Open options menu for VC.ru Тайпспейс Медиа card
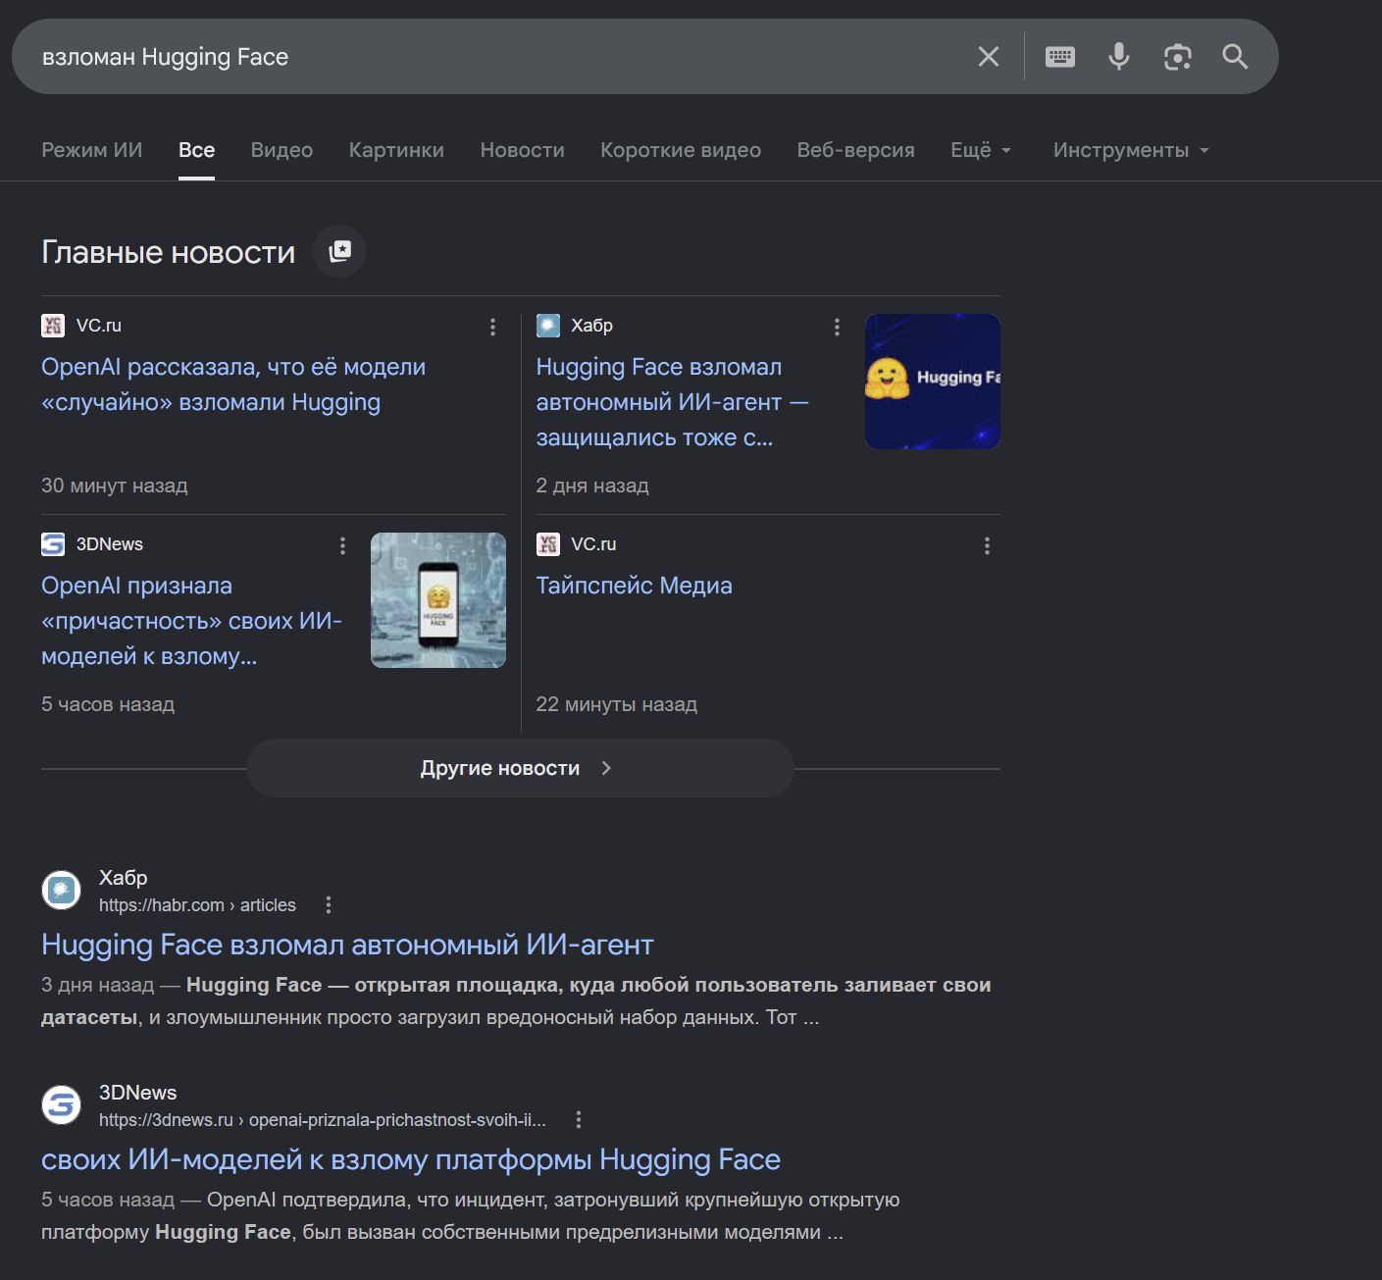The height and width of the screenshot is (1280, 1382). (x=987, y=545)
